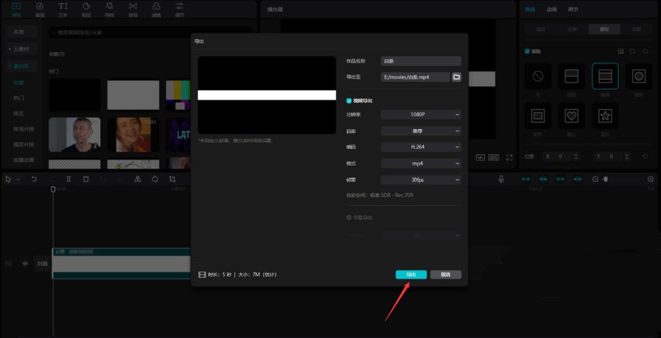The width and height of the screenshot is (661, 338).
Task: Click the microphone record icon
Action: point(501,179)
